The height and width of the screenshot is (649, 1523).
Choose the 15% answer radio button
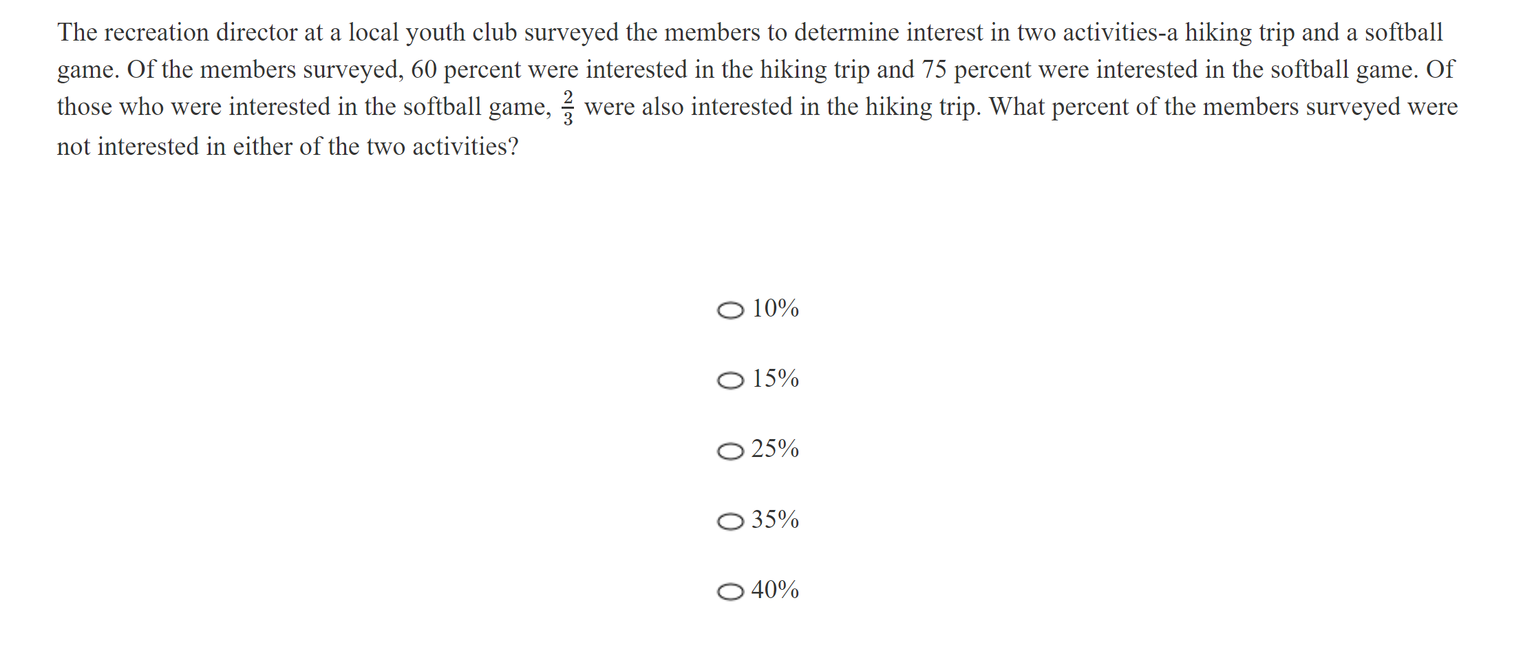[730, 381]
